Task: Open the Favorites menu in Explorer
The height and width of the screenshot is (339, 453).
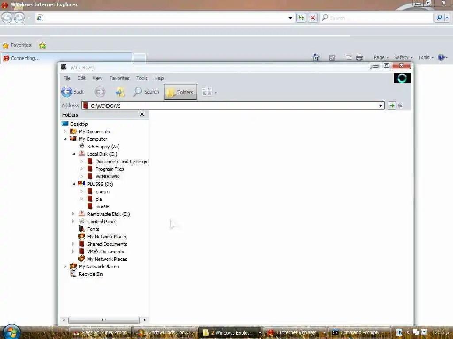Action: [119, 78]
